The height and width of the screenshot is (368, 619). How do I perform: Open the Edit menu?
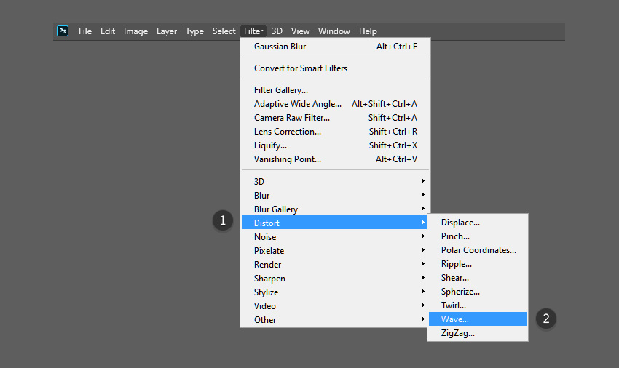(107, 31)
